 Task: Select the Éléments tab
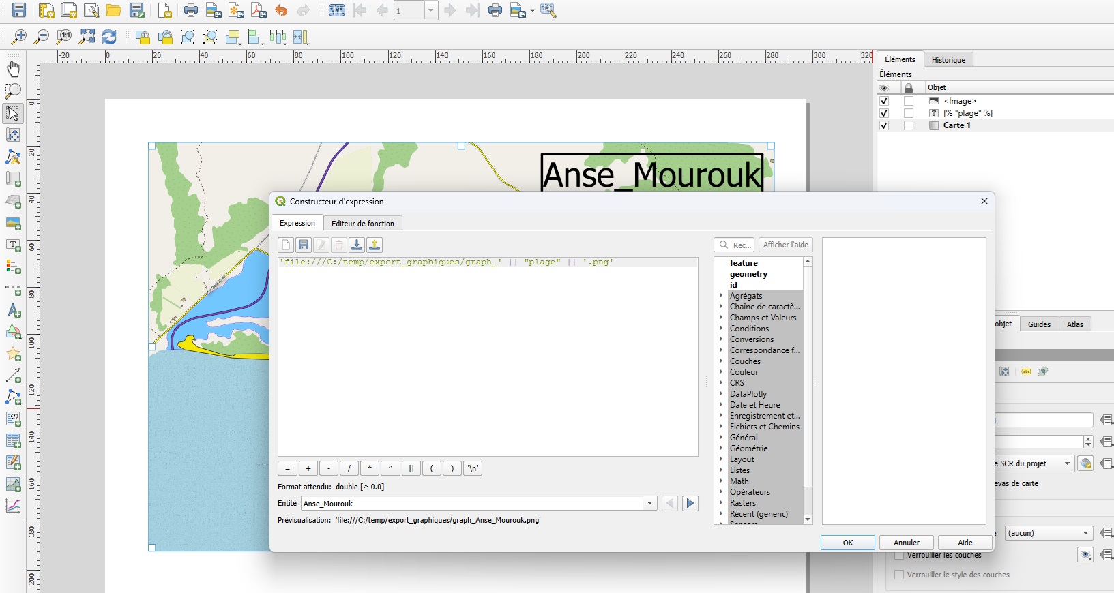(x=900, y=59)
